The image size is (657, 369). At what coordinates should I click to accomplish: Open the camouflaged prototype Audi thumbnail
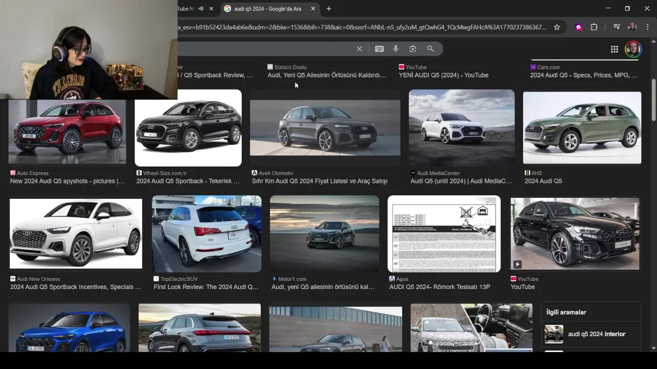471,328
